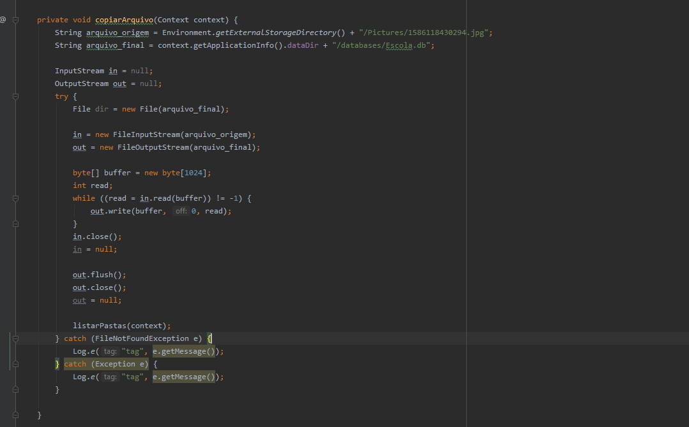Click the 'off:' parameter hint in out.write

pos(181,212)
